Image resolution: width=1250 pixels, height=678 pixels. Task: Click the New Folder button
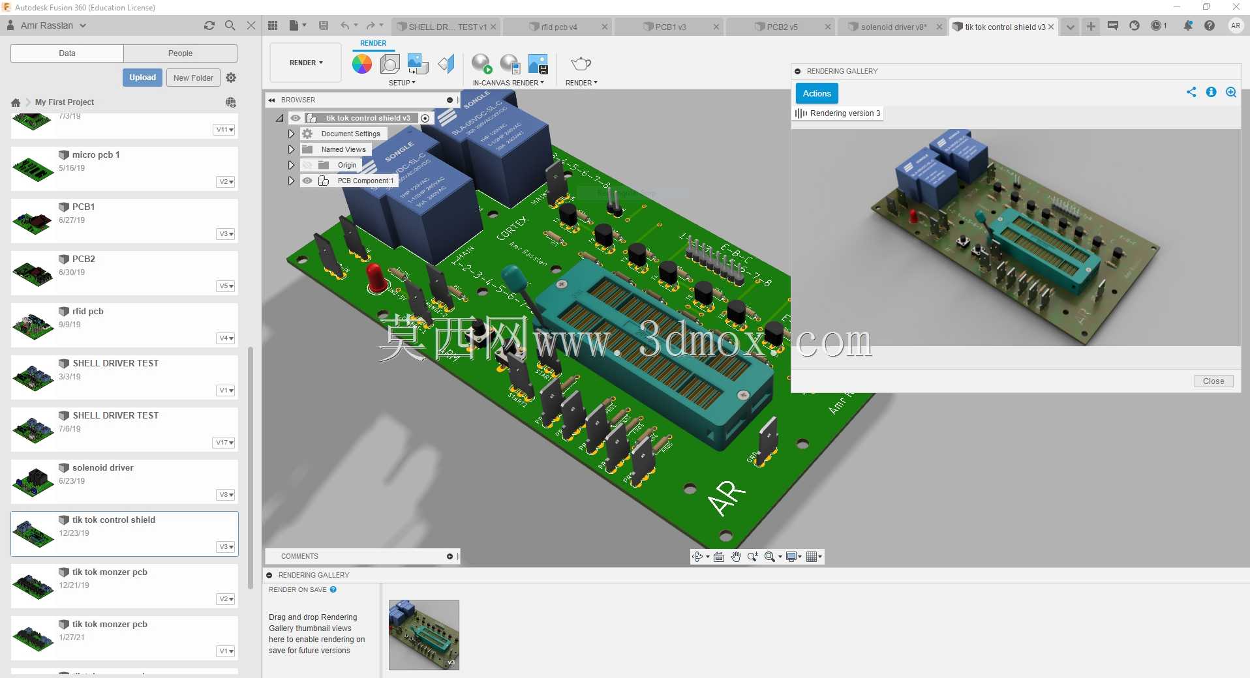tap(193, 78)
